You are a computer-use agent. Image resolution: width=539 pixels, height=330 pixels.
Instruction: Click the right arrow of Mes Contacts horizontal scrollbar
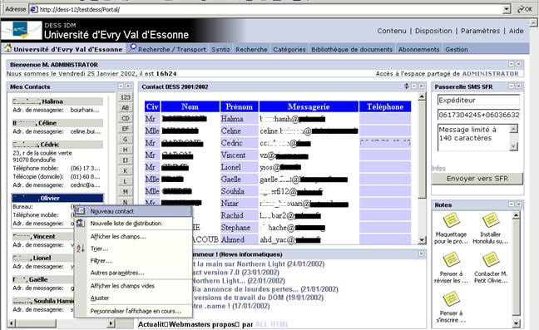111,323
